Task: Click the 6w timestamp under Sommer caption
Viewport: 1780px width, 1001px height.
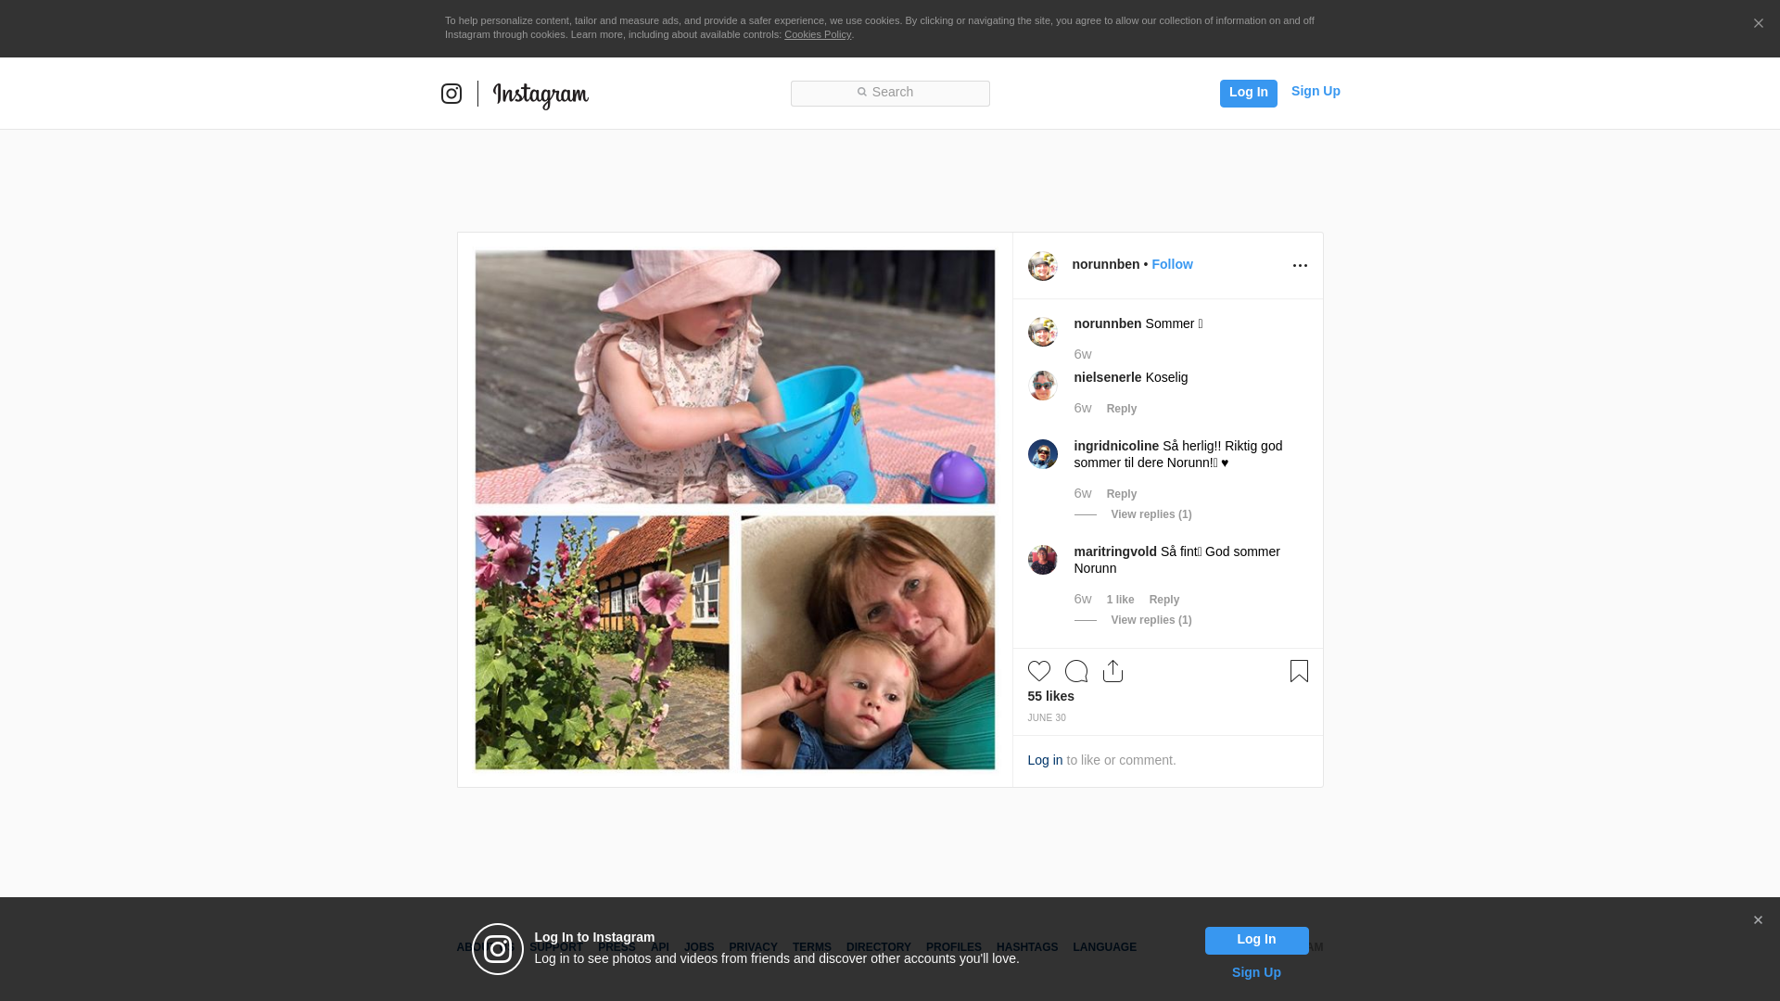Action: (x=1083, y=354)
